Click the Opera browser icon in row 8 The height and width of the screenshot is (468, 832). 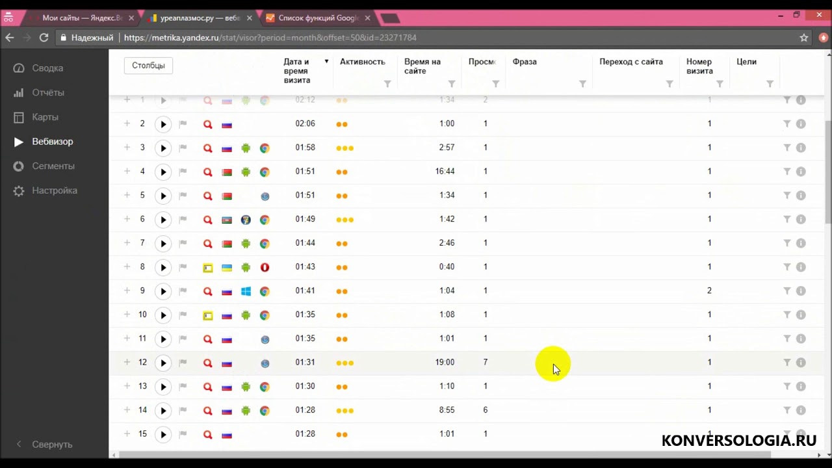pyautogui.click(x=265, y=267)
